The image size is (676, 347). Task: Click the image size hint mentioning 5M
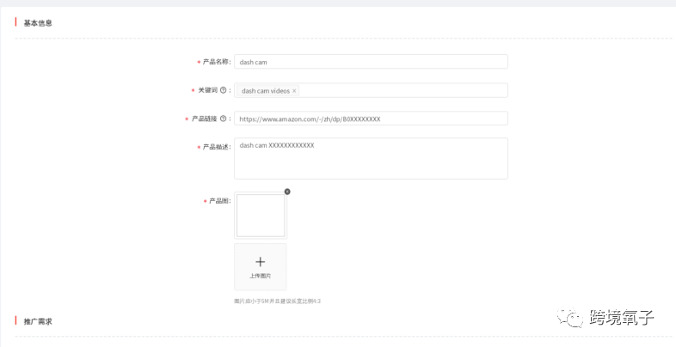277,301
